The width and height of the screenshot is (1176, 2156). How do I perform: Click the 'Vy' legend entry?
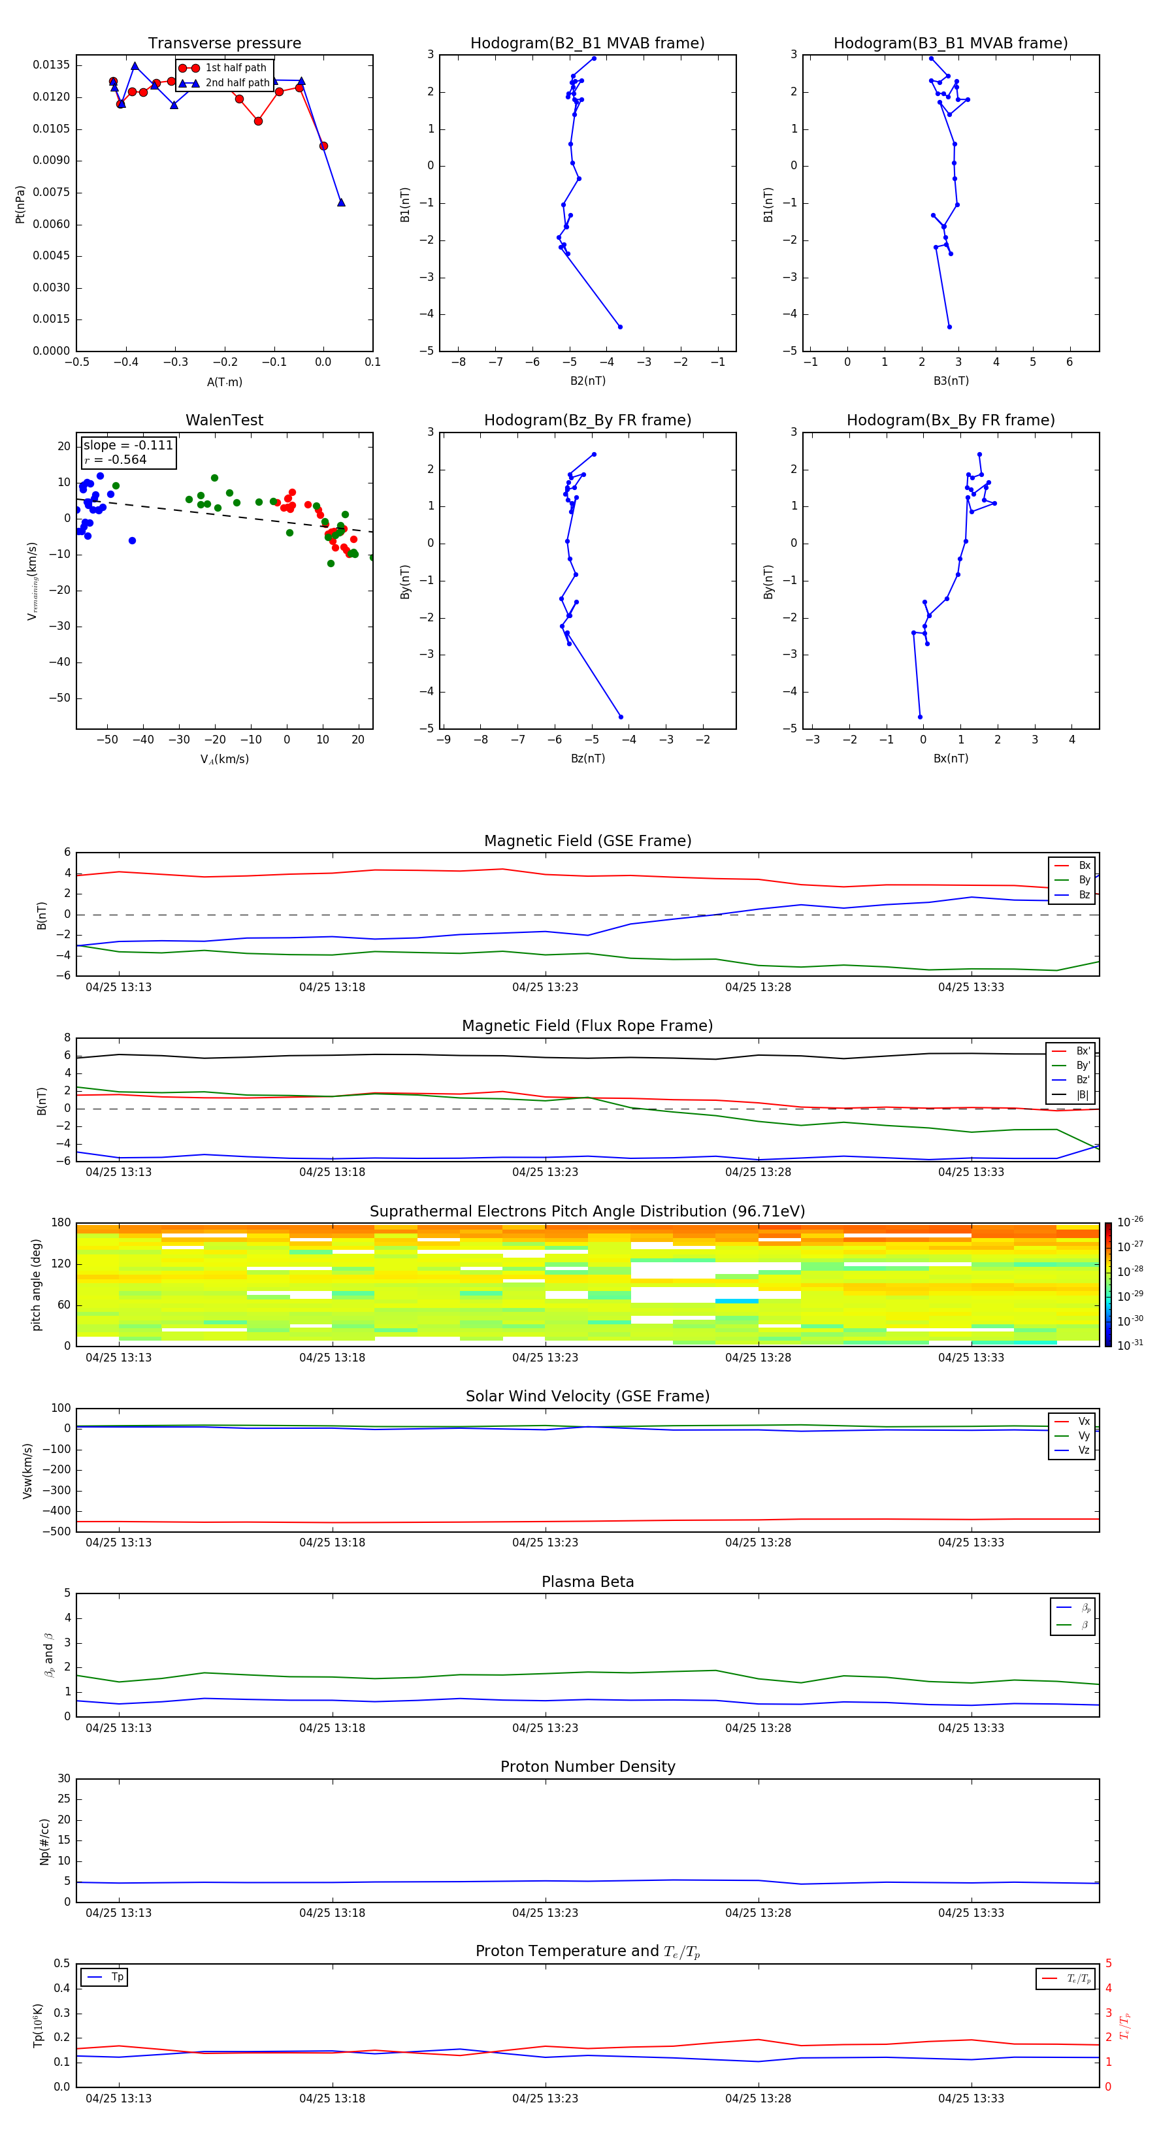(1073, 1435)
